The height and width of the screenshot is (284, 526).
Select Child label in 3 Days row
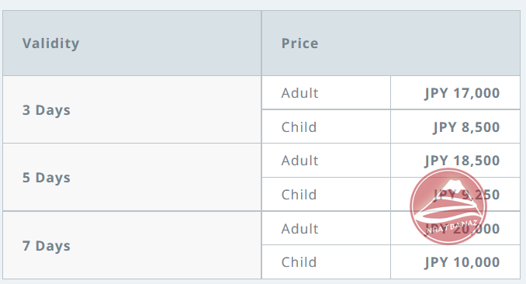pyautogui.click(x=299, y=127)
